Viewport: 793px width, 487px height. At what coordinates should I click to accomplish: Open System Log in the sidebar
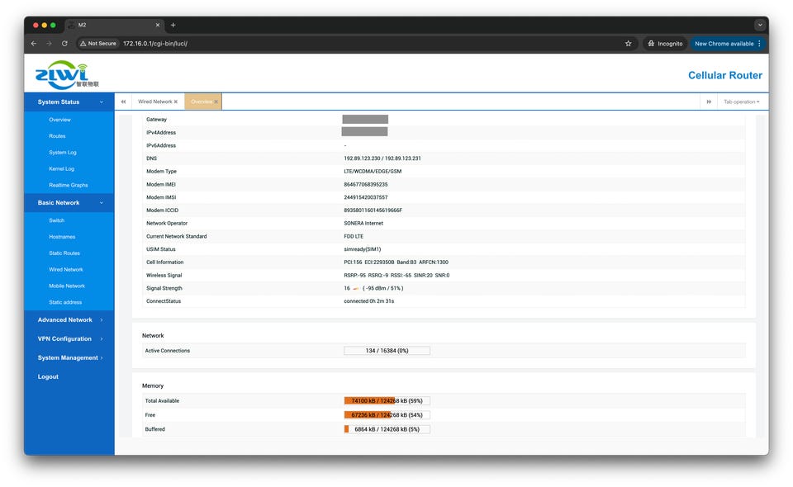pyautogui.click(x=63, y=152)
